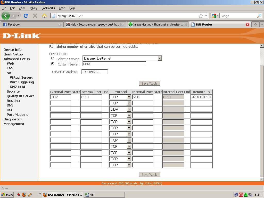The image size is (264, 198).
Task: Click the Server IP Address field
Action: pyautogui.click(x=95, y=72)
